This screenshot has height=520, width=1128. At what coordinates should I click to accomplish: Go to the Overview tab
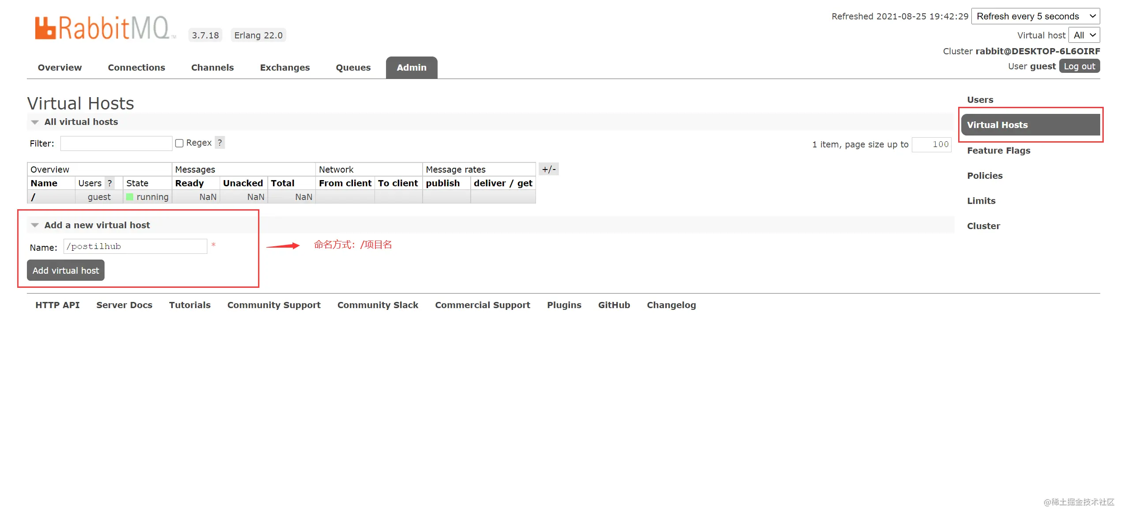pyautogui.click(x=60, y=68)
